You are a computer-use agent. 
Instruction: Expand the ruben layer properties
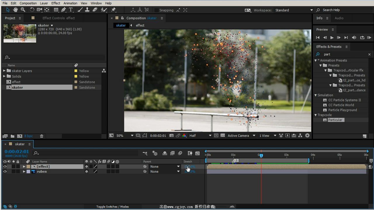pyautogui.click(x=24, y=171)
